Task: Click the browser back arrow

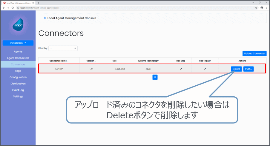Action: (4, 8)
